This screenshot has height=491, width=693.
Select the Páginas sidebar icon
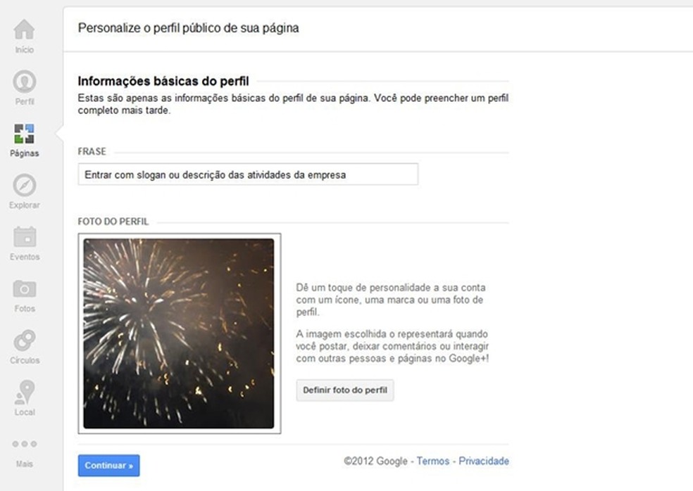(25, 134)
